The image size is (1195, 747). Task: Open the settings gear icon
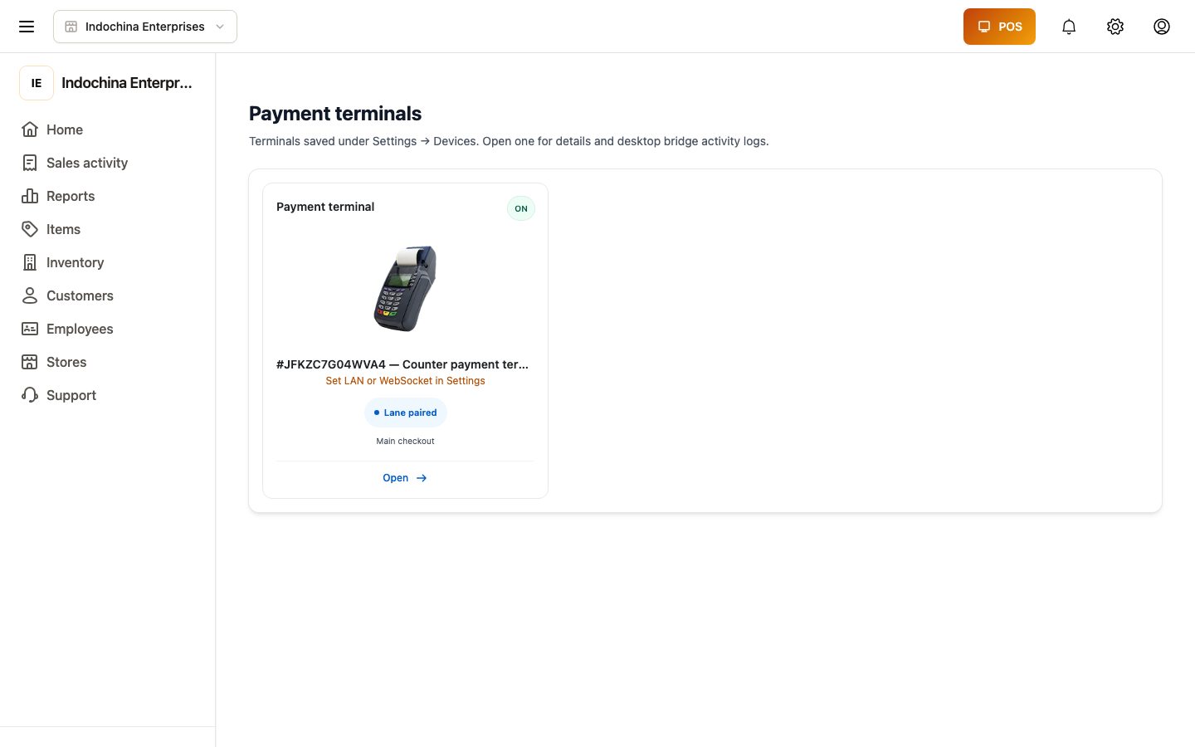tap(1115, 27)
